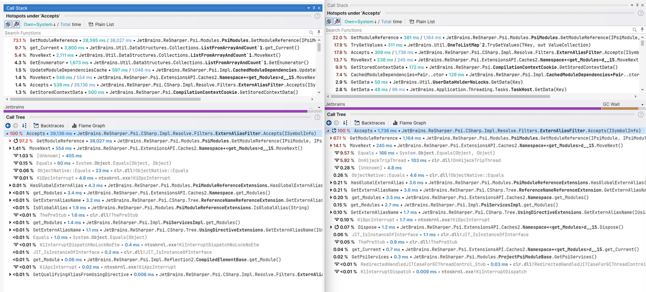Click the pin icon in right search field
The image size is (646, 292).
point(641,30)
